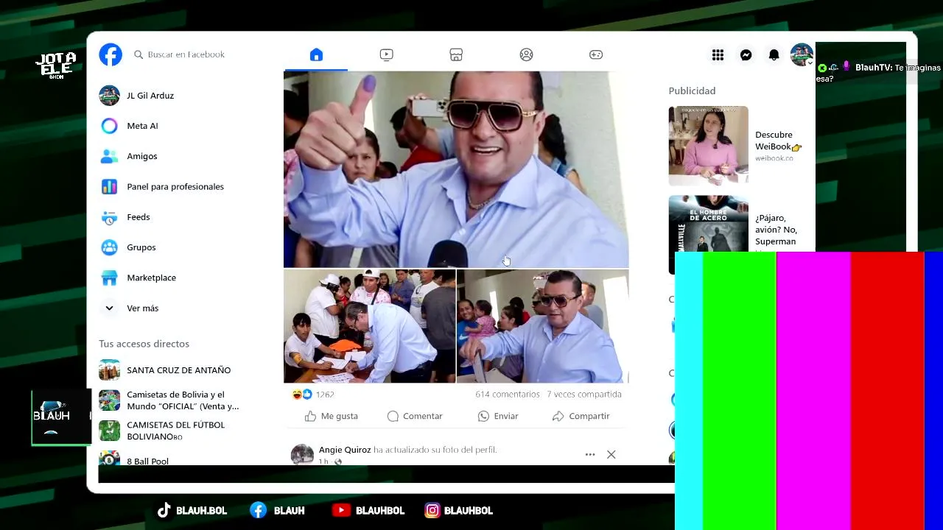Open the Video tab
The width and height of the screenshot is (943, 530).
tap(386, 54)
